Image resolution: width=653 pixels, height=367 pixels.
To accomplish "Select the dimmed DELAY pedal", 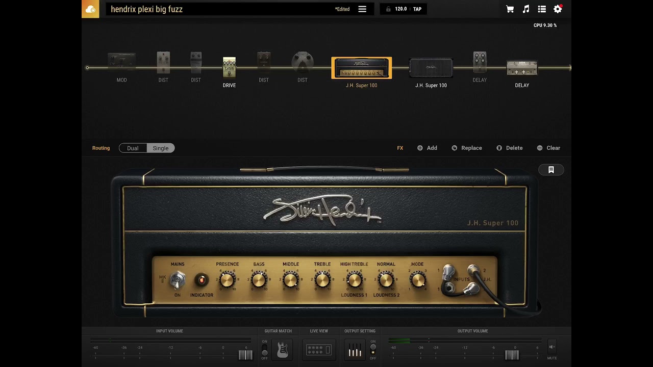I will tap(480, 63).
